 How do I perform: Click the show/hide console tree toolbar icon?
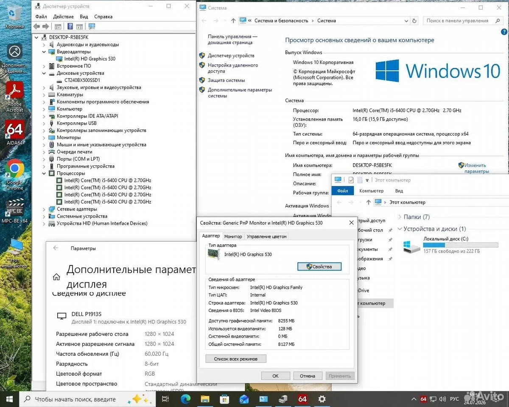[58, 26]
